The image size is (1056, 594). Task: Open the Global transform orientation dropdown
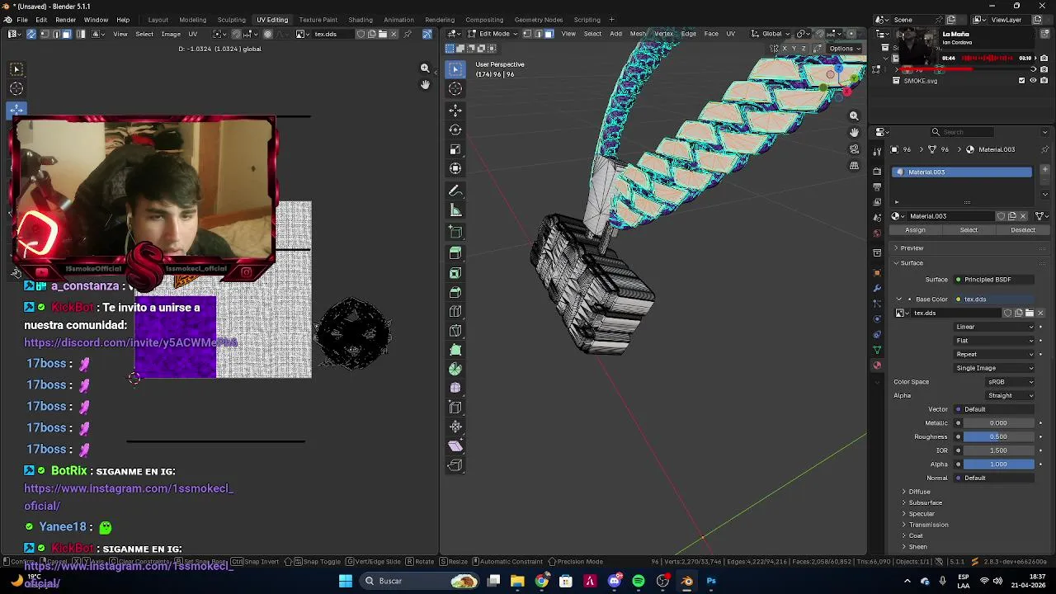click(771, 34)
